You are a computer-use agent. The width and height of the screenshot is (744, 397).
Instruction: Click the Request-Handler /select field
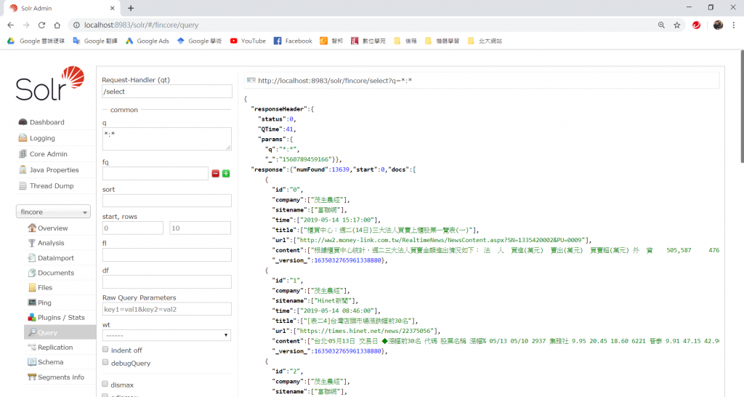[167, 91]
